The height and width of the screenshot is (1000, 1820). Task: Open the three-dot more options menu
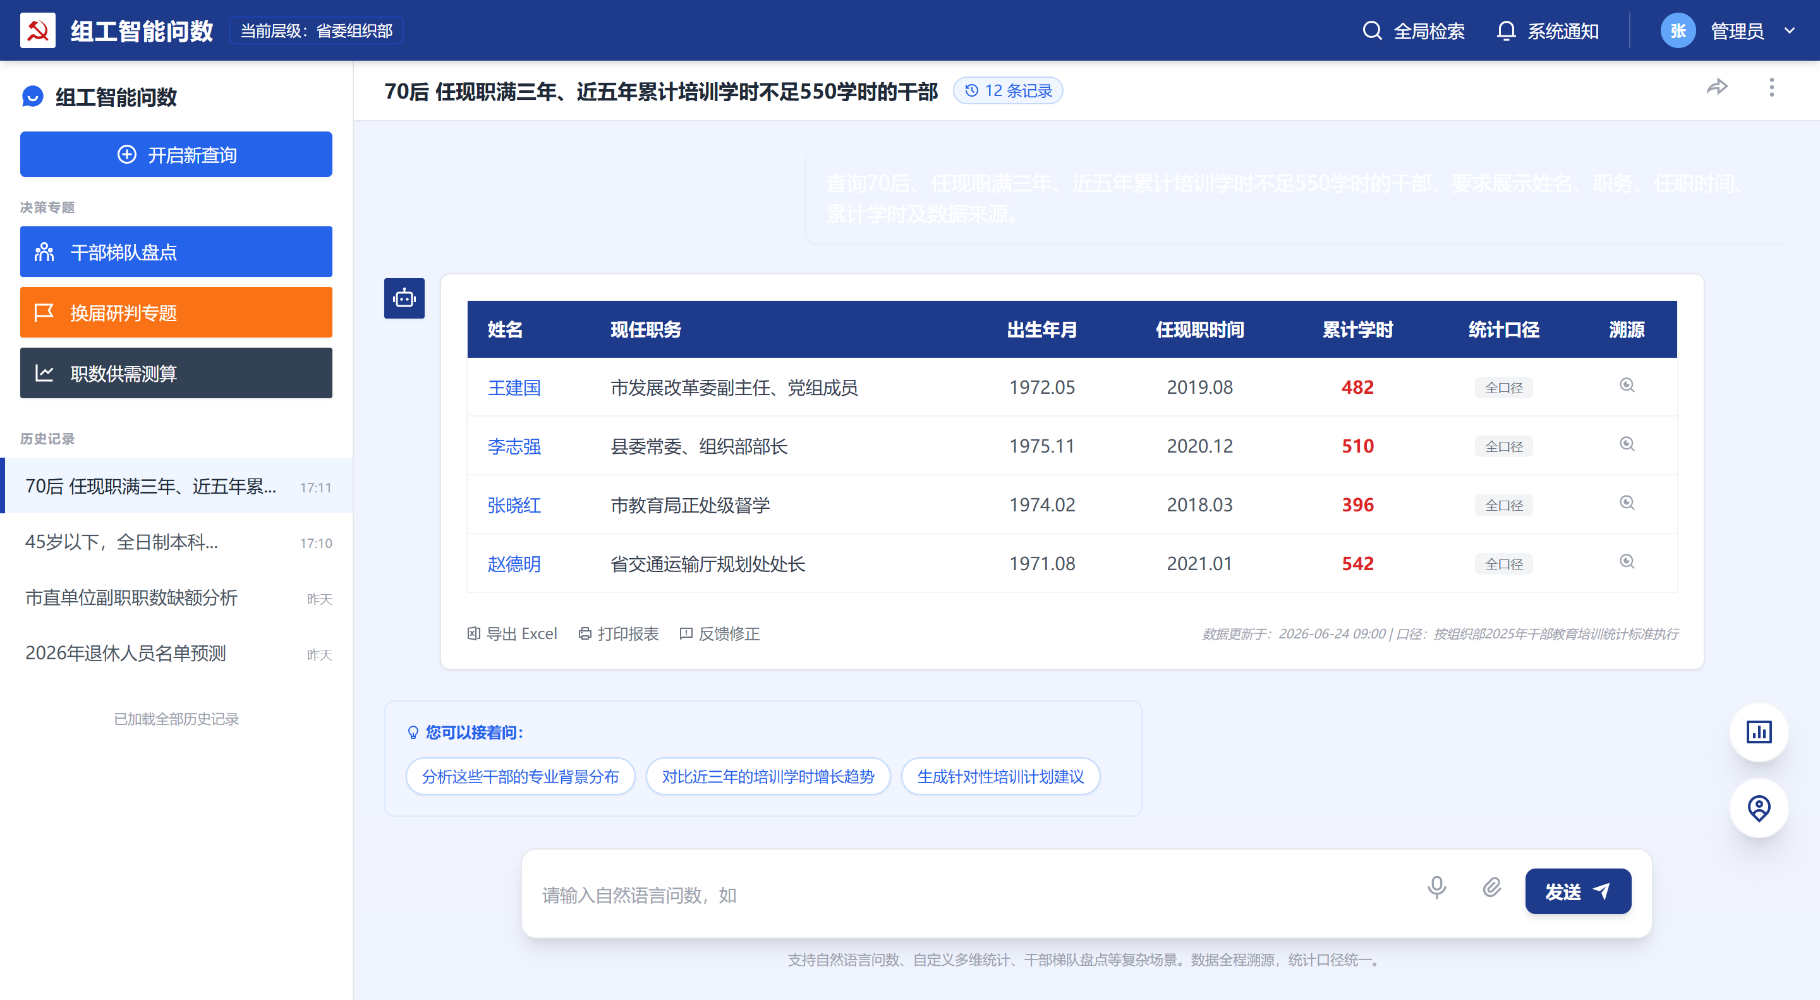pyautogui.click(x=1771, y=87)
